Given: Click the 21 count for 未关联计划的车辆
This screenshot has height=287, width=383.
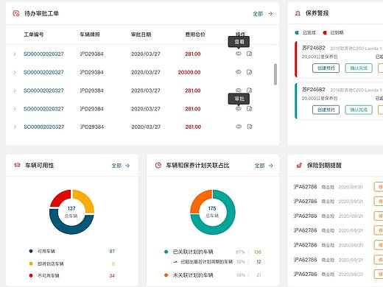Looking at the screenshot, I should pyautogui.click(x=259, y=275).
